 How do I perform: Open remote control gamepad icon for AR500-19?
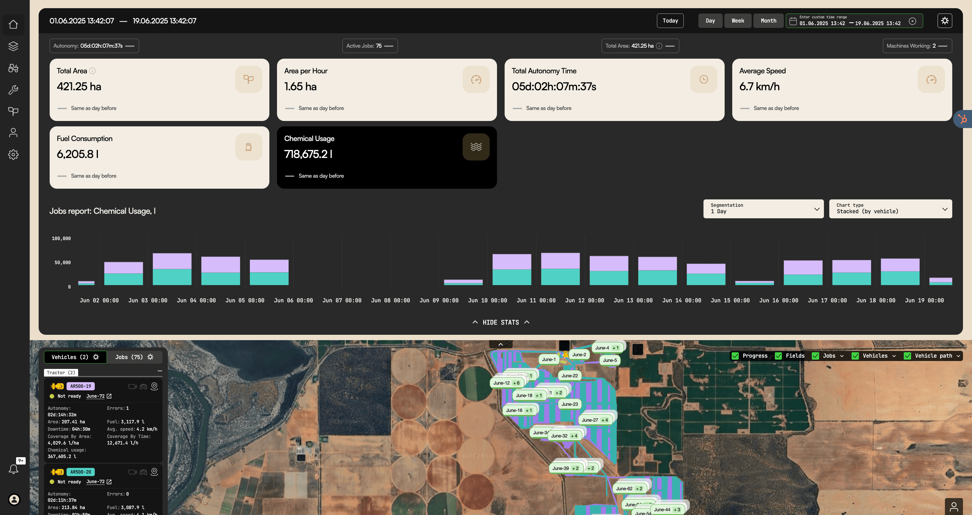[x=143, y=386]
